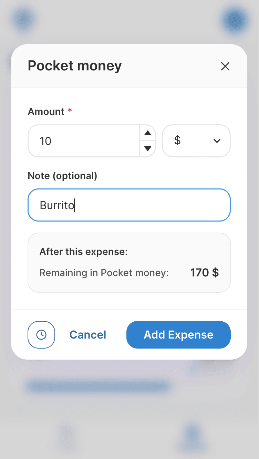Image resolution: width=259 pixels, height=459 pixels.
Task: Open the currency dropdown showing $
Action: (196, 141)
